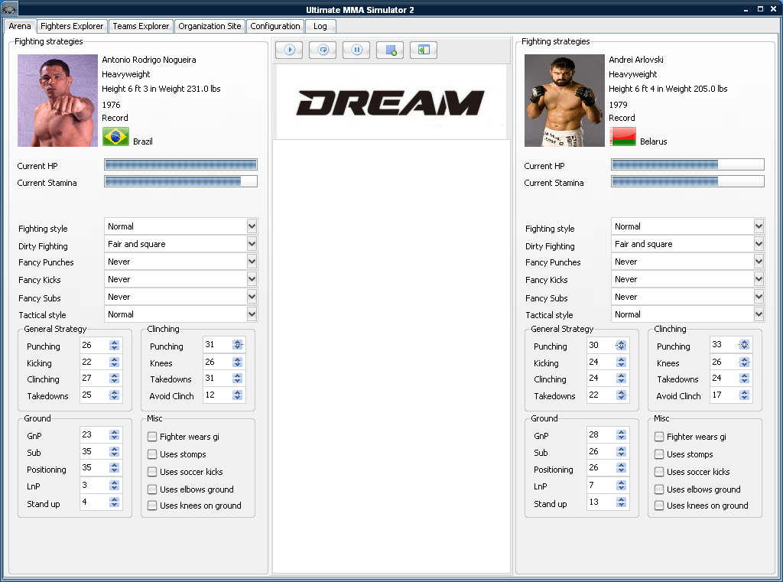Enable Fighter wears gi for Arlovski
Viewport: 783px width, 582px height.
pos(659,437)
